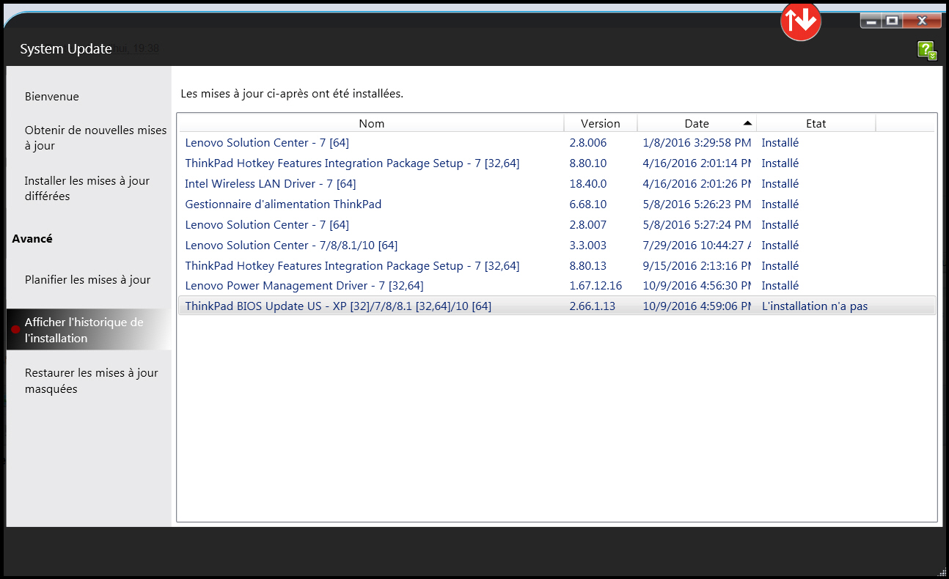
Task: Sort by the Date column header
Action: click(697, 123)
